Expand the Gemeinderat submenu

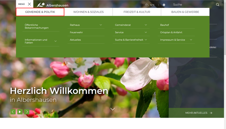point(146,25)
